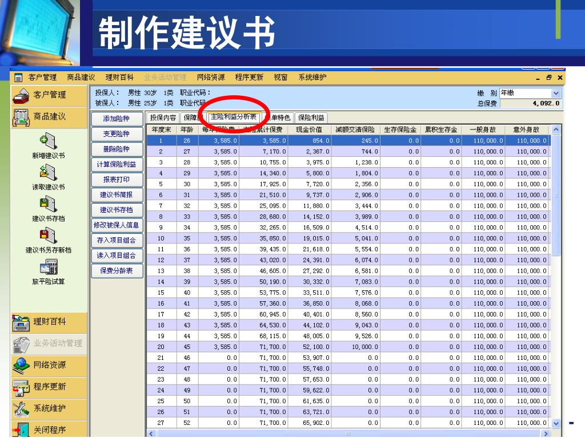Screen dimensions: 585x438
Task: Expand the 缴别 年缴 dropdown
Action: (556, 93)
